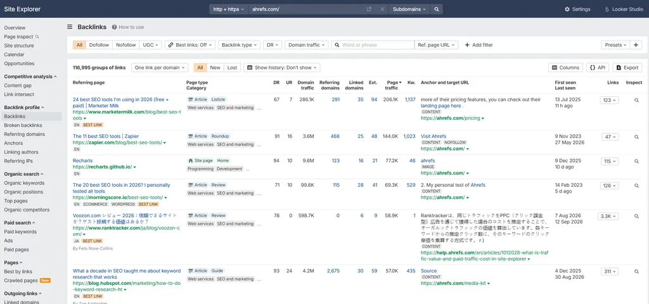The height and width of the screenshot is (304, 649).
Task: Open the http + https protocol dropdown
Action: tap(228, 9)
